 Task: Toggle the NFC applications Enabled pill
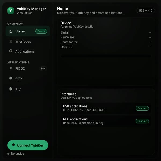(142, 121)
